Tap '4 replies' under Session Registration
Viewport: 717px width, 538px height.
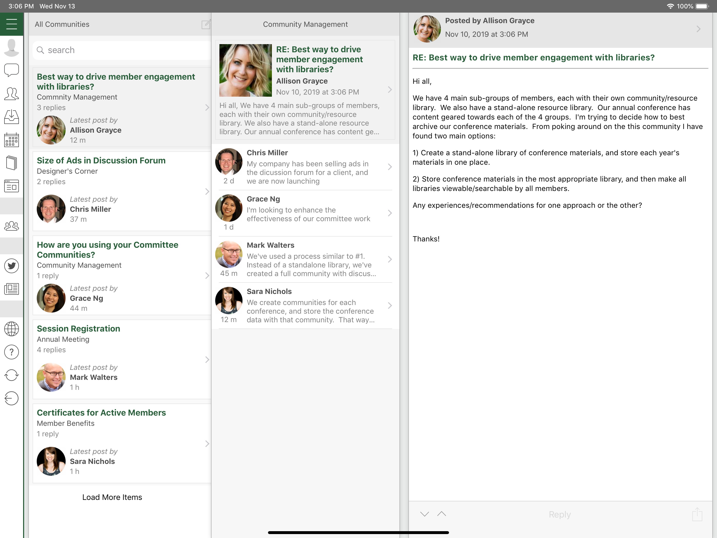coord(51,350)
